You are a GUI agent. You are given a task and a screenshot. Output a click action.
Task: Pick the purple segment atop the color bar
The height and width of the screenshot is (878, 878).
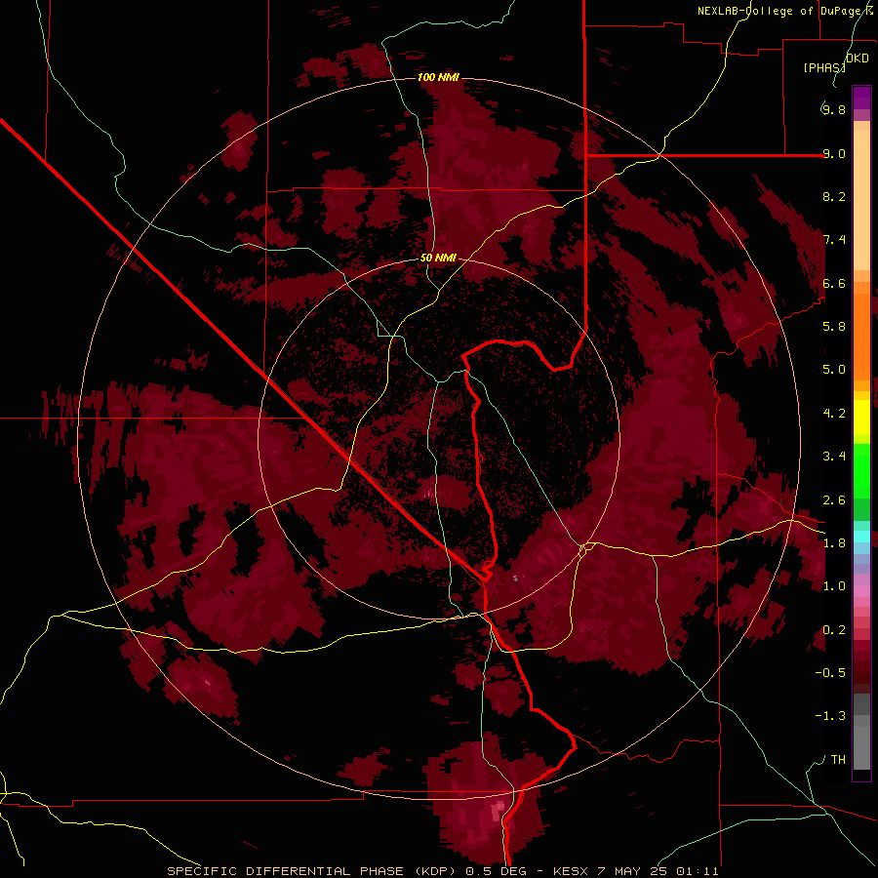[861, 98]
